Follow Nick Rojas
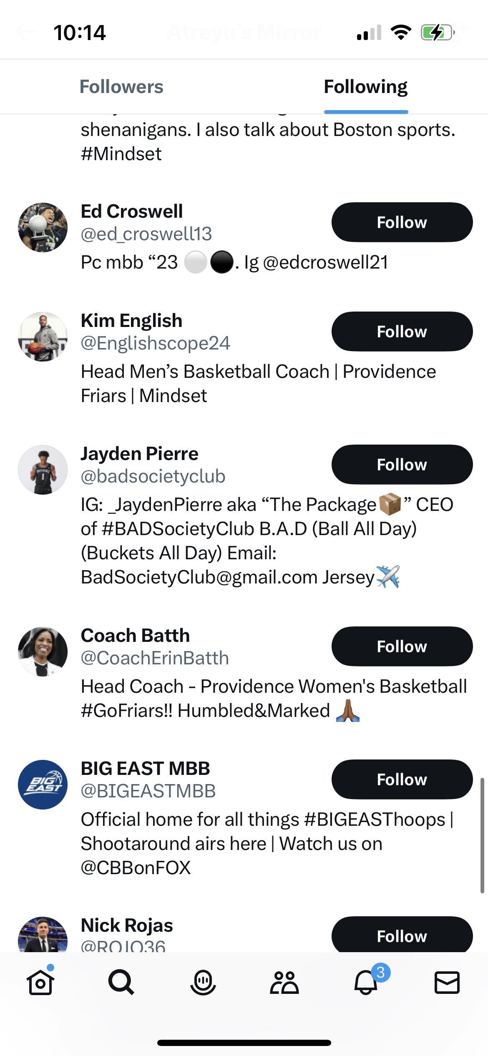488x1056 pixels. 402,936
